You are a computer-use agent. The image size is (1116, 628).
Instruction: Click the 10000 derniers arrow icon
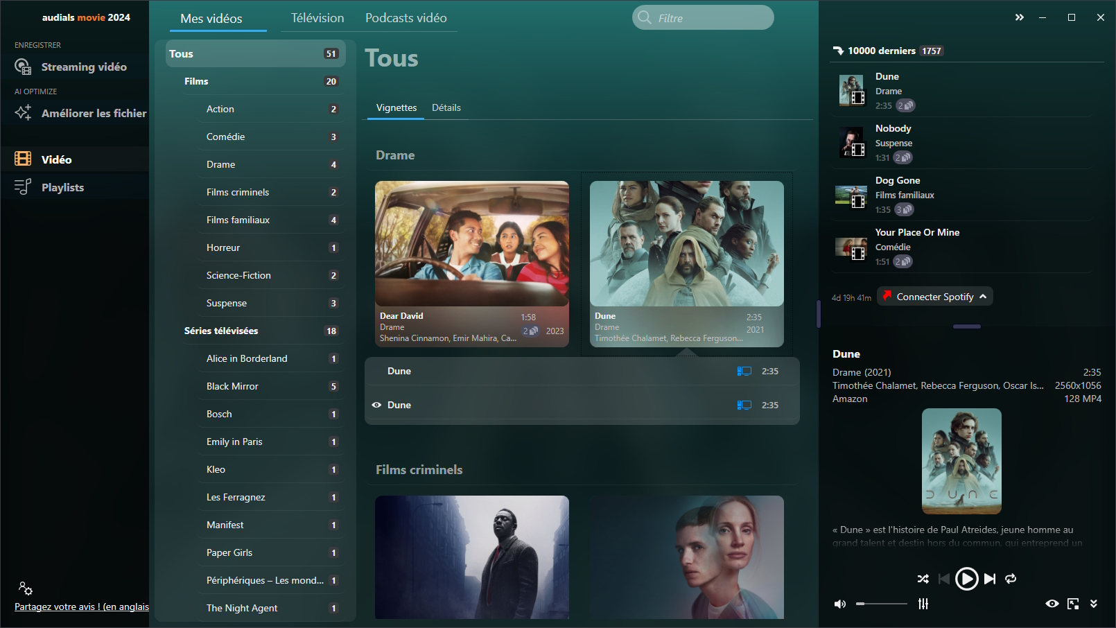point(838,51)
